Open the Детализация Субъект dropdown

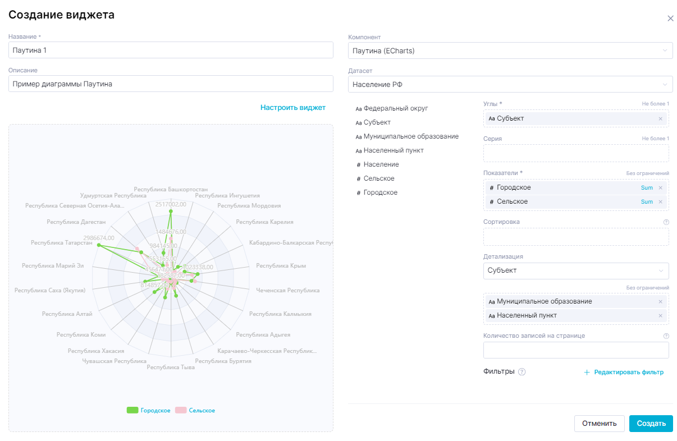point(576,270)
